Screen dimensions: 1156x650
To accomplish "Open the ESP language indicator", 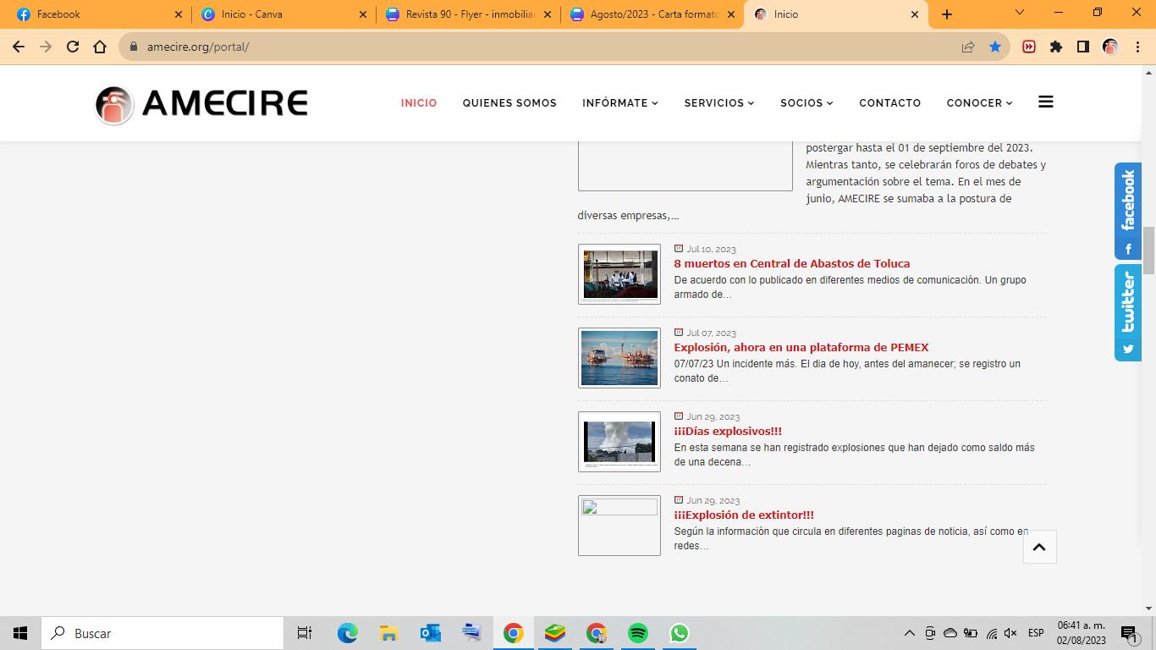I will [1036, 633].
